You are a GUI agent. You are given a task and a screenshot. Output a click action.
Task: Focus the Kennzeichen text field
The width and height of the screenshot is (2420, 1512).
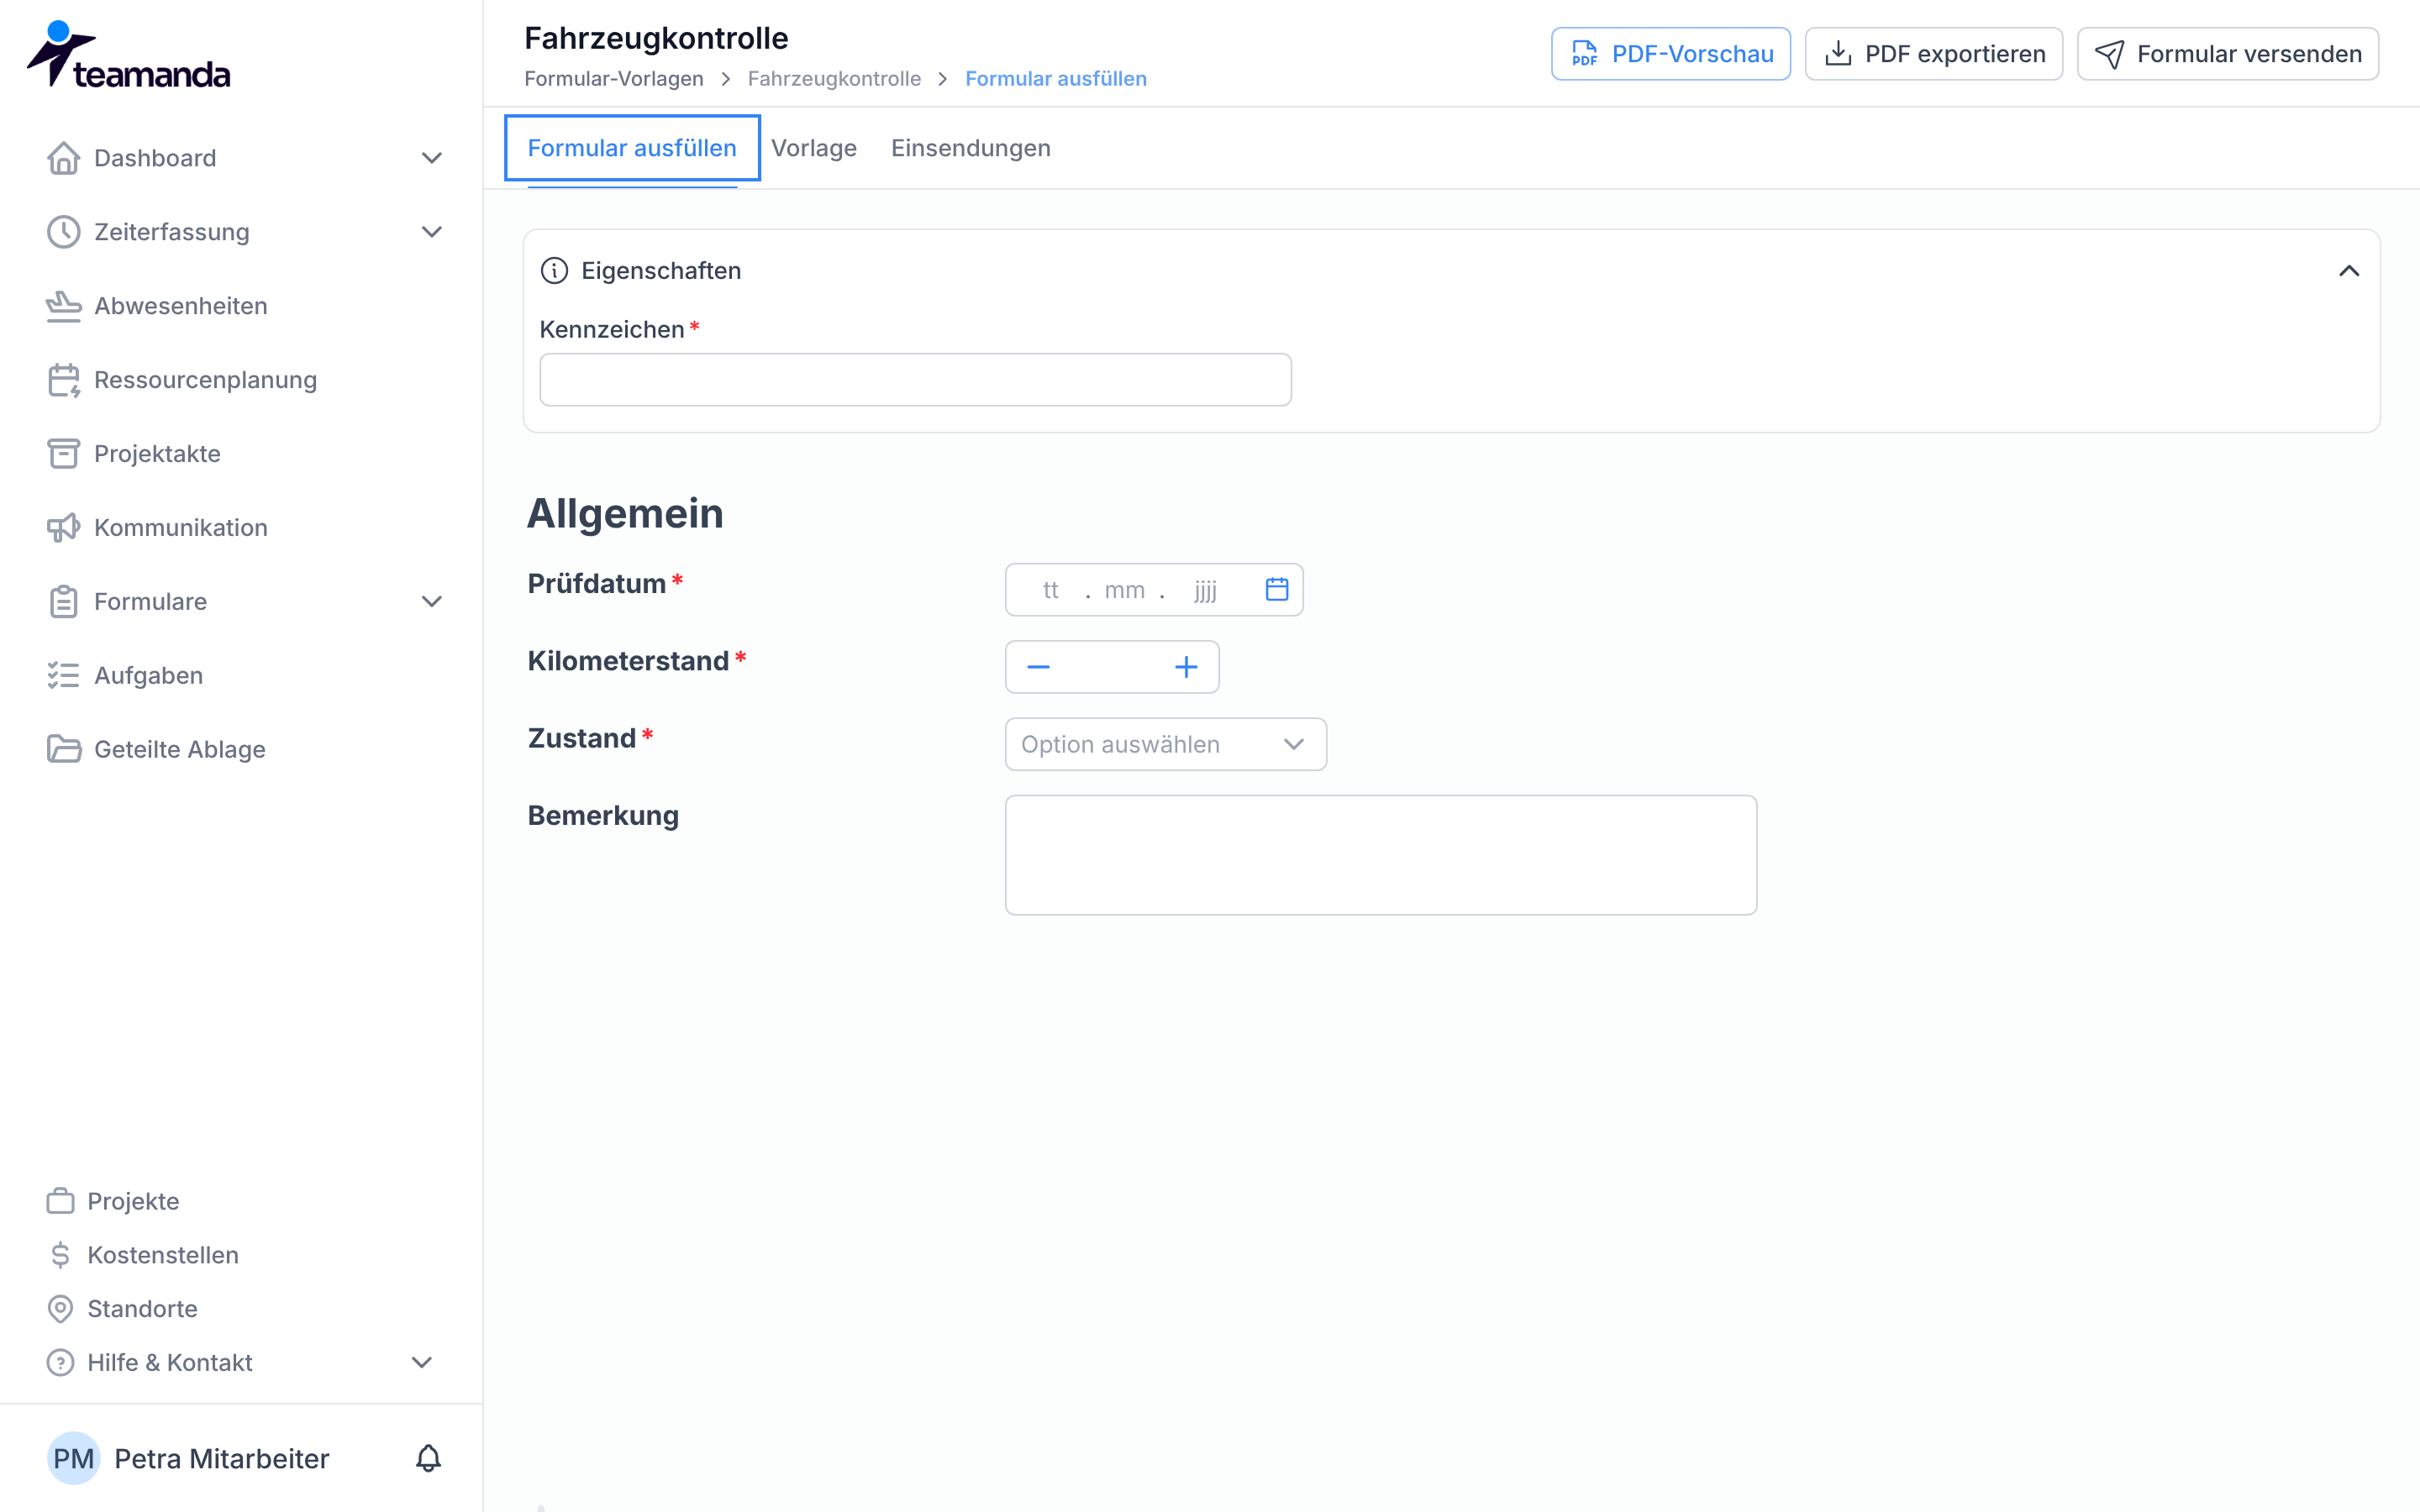(915, 380)
